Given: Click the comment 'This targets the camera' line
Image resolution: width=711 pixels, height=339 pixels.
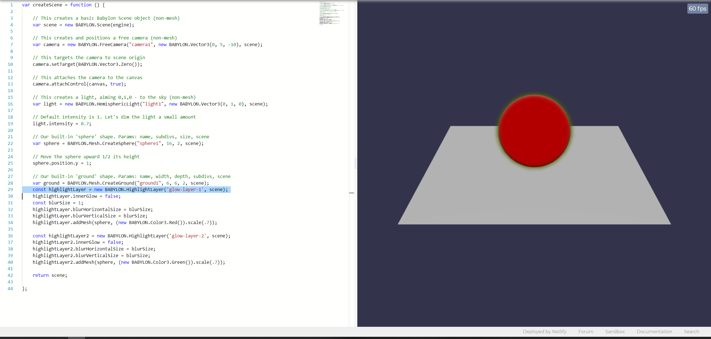Looking at the screenshot, I should click(x=89, y=57).
